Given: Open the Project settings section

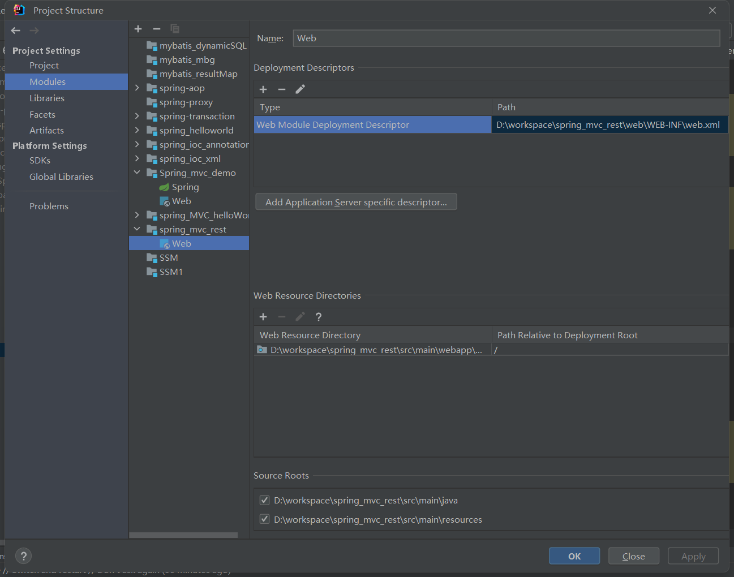Looking at the screenshot, I should pyautogui.click(x=44, y=66).
